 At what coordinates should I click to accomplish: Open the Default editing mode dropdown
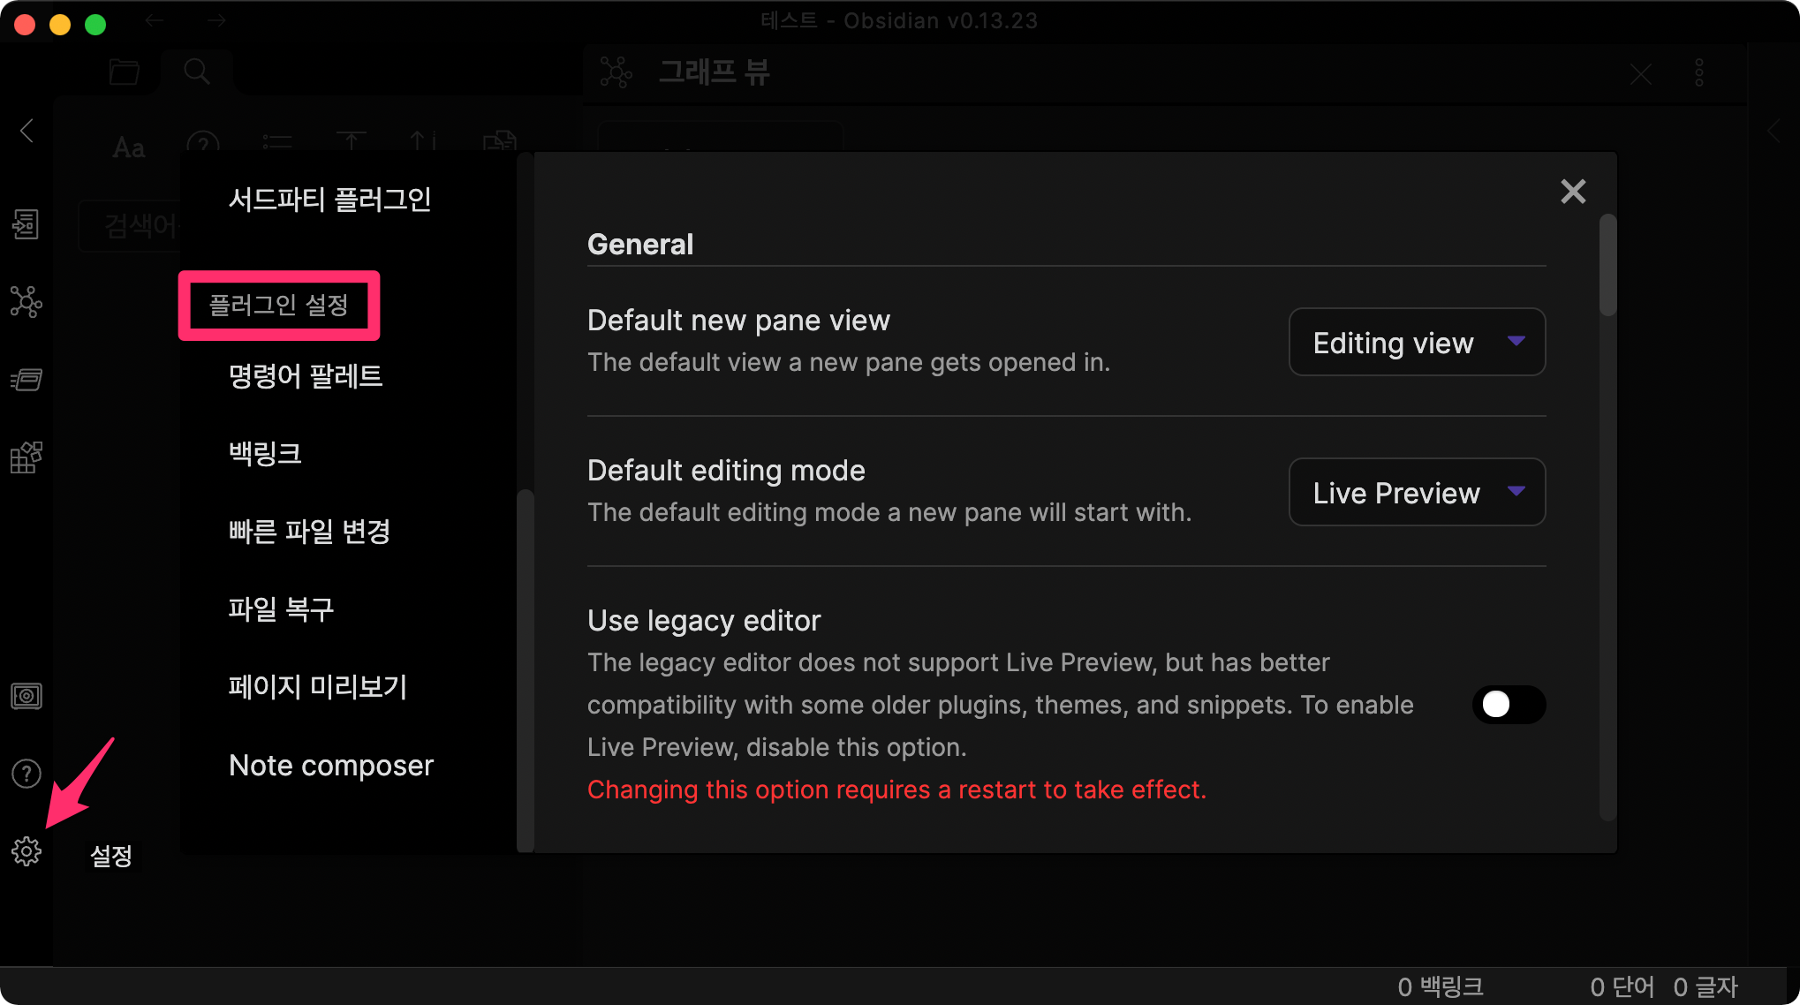coord(1417,492)
